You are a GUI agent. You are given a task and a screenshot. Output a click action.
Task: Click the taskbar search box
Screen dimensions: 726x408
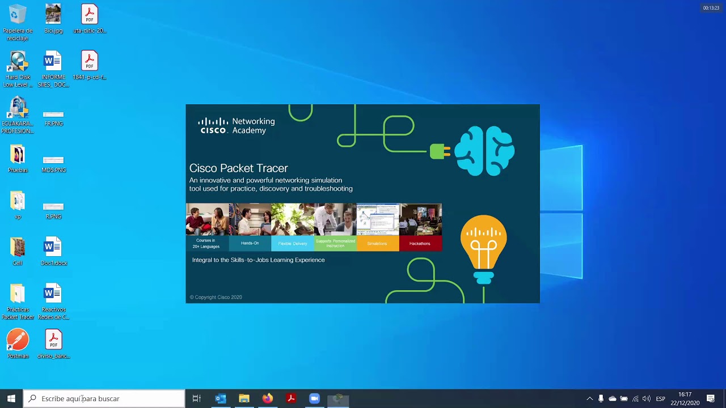coord(104,398)
